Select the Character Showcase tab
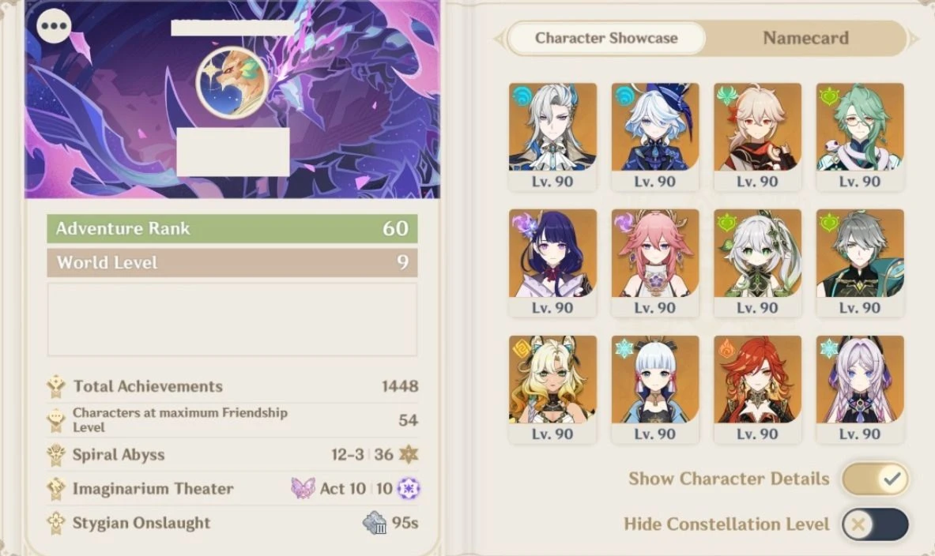 tap(606, 38)
